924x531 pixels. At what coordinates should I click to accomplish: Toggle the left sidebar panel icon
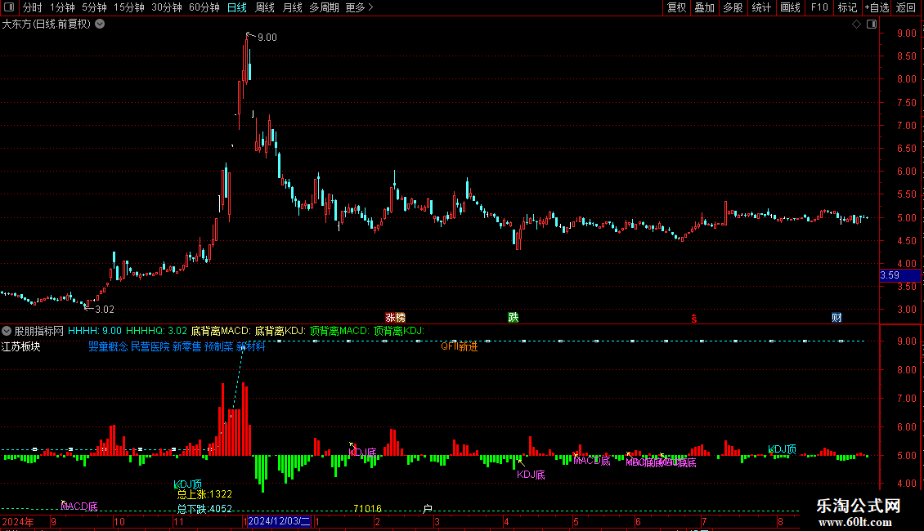coord(9,7)
